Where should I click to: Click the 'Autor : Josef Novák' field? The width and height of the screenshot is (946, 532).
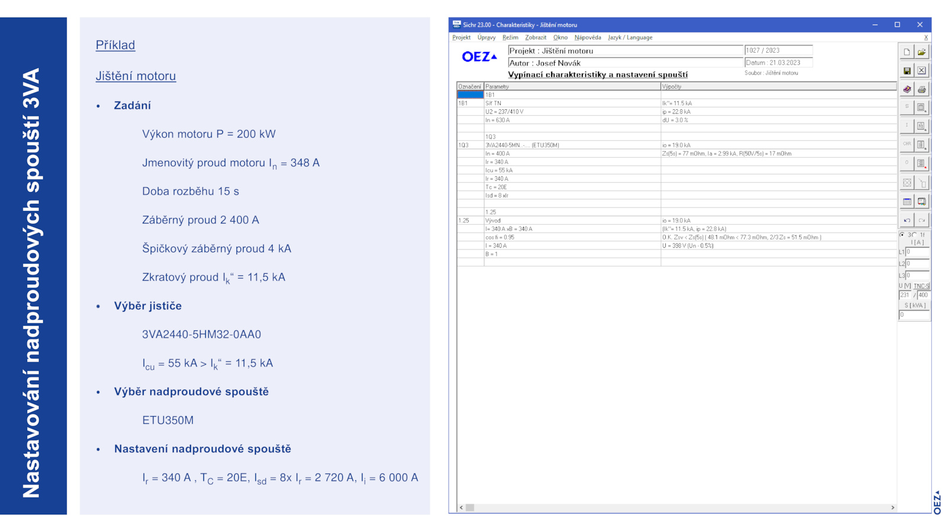[x=626, y=63]
